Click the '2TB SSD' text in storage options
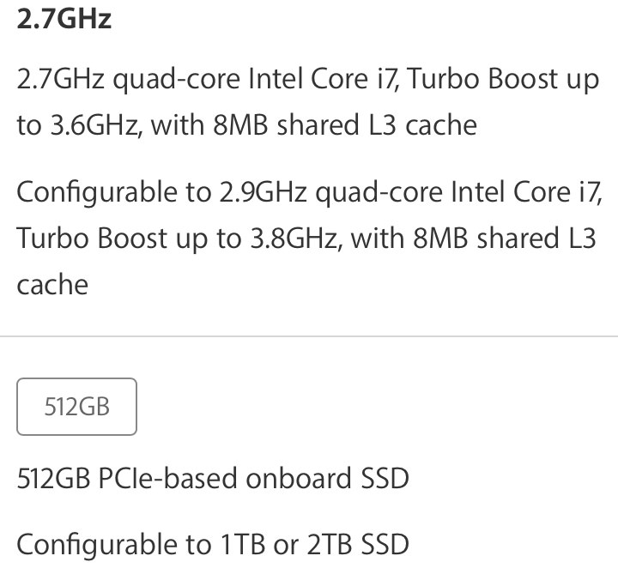This screenshot has height=568, width=618. [x=358, y=544]
